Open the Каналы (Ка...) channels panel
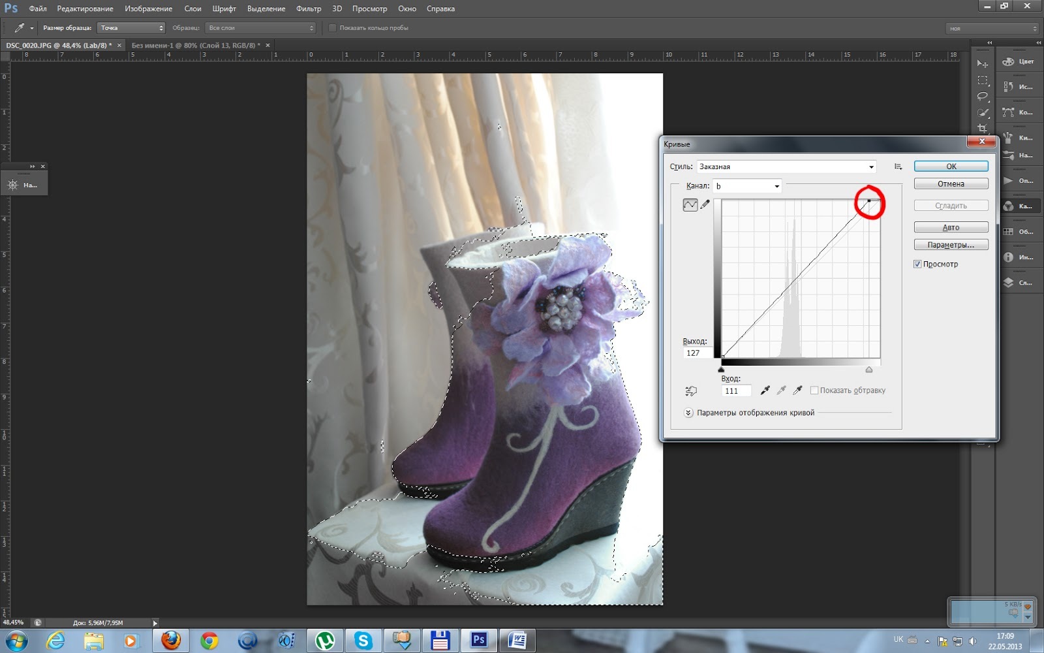This screenshot has width=1044, height=653. point(1018,206)
